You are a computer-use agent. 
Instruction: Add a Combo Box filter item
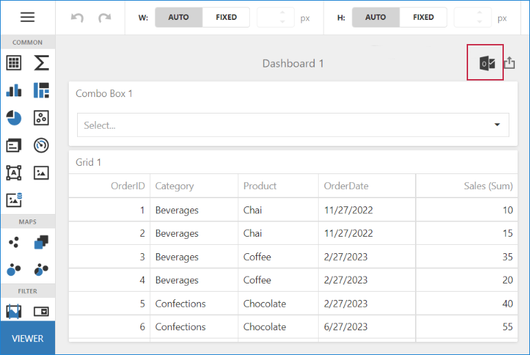(x=41, y=311)
